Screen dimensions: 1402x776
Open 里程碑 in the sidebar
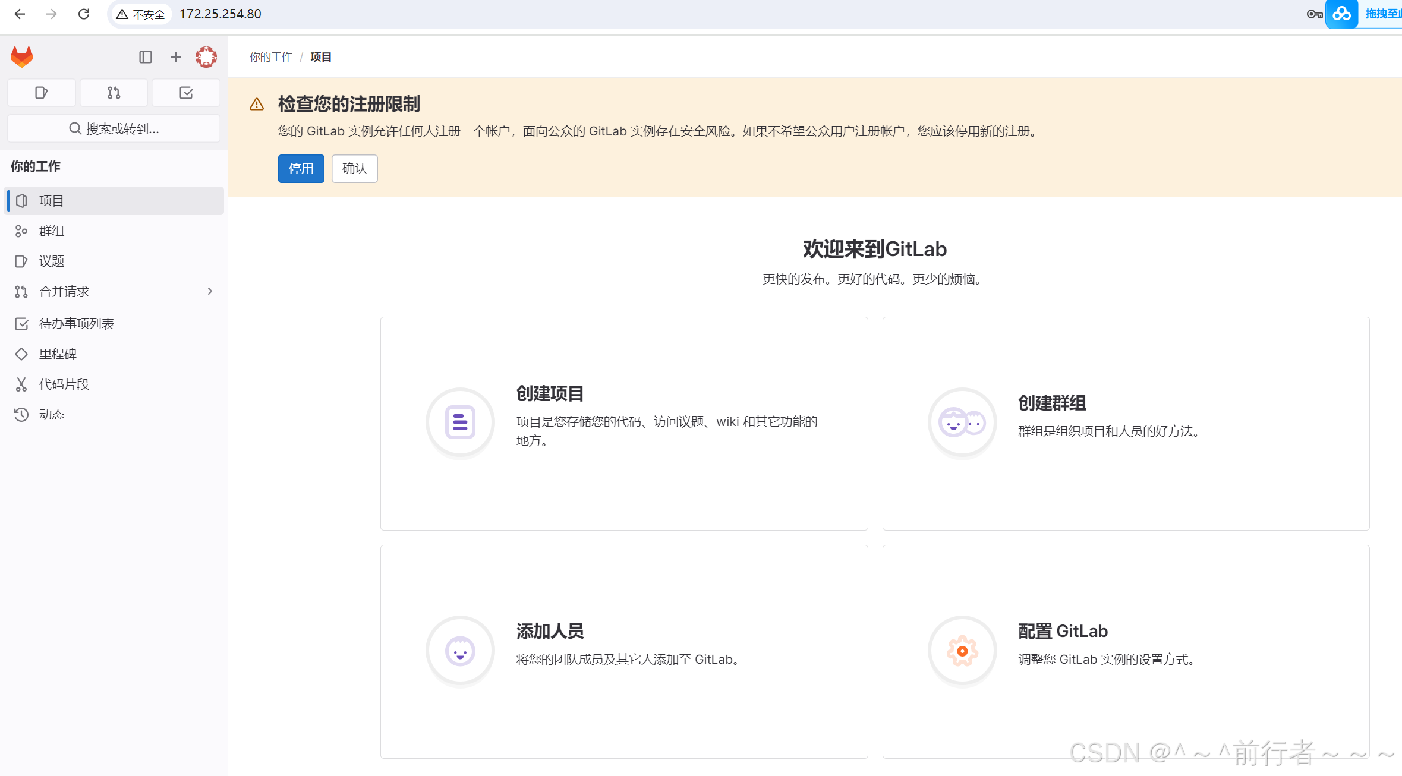point(114,354)
